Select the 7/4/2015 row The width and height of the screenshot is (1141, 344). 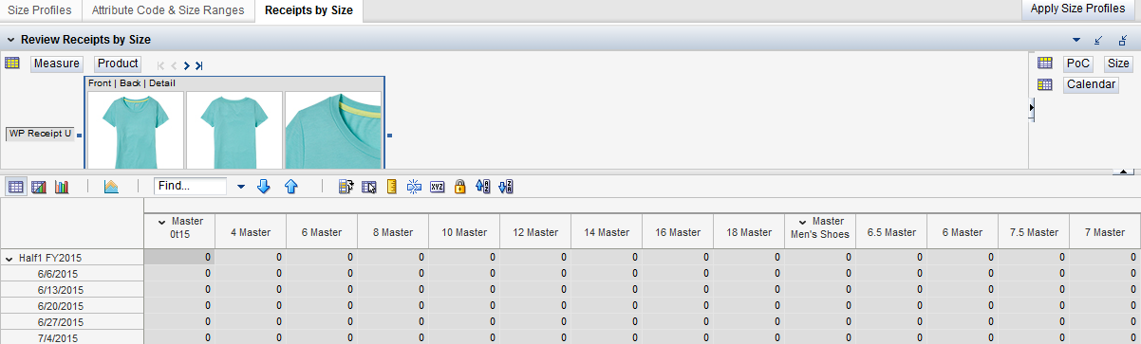[x=72, y=337]
